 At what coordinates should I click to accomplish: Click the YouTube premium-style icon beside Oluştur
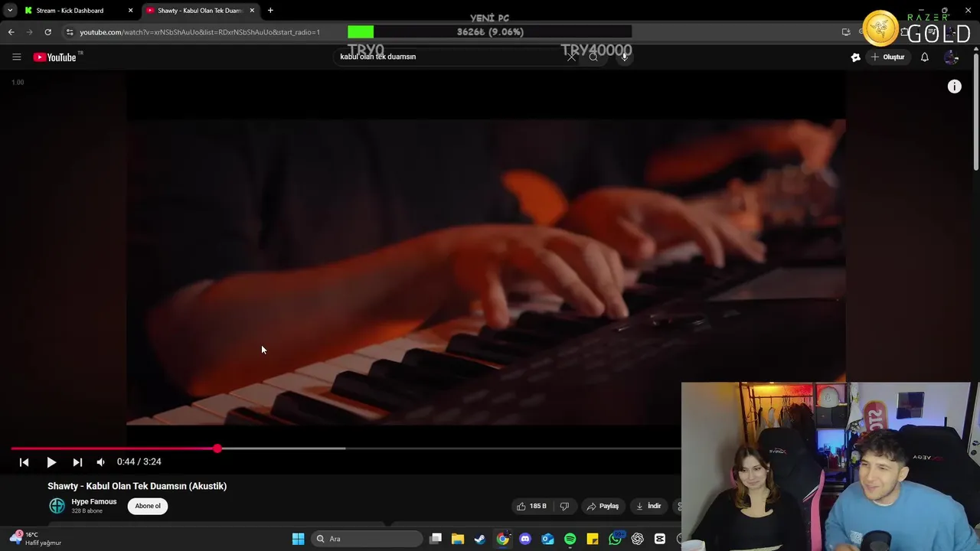coord(855,57)
